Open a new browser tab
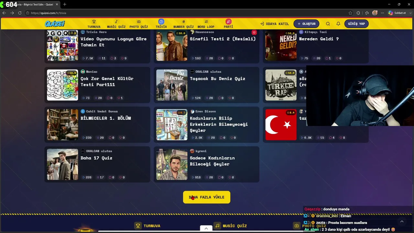The image size is (414, 233). pos(65,5)
